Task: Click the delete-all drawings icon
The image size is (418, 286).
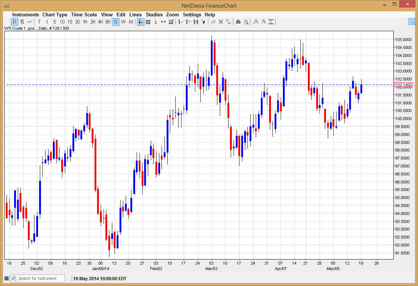Action: 229,22
